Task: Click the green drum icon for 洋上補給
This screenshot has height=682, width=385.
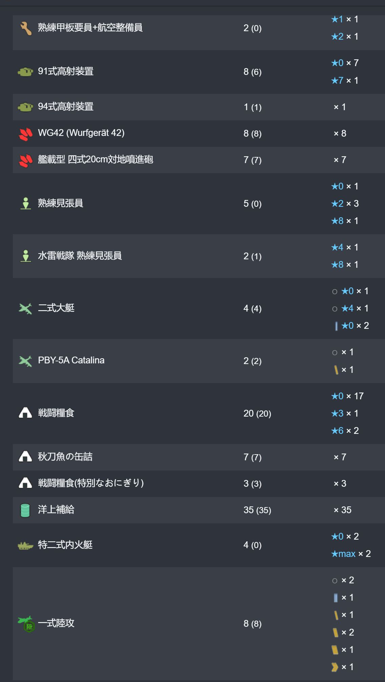Action: 25,510
